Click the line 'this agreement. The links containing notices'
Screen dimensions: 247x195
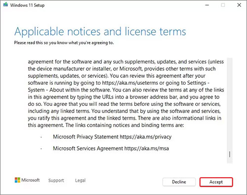106,125
